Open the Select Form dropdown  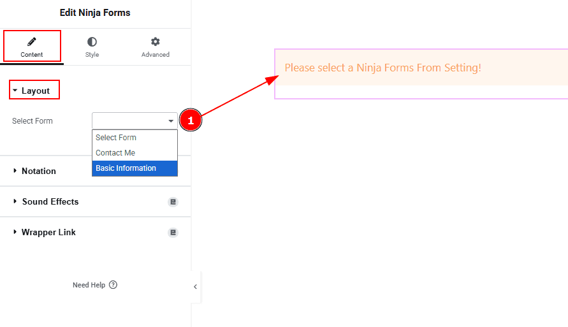coord(135,121)
